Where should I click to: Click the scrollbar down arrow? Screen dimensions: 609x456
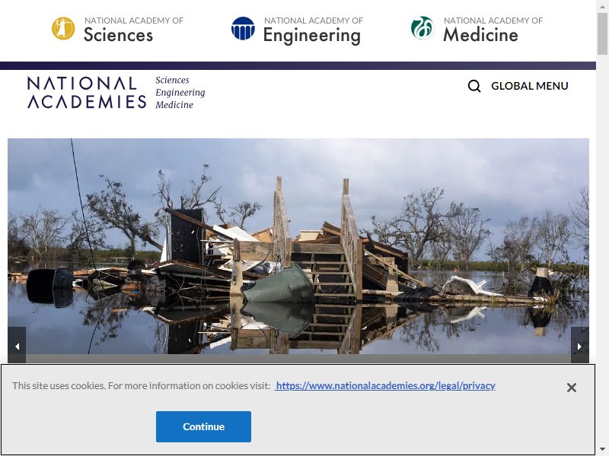pyautogui.click(x=603, y=450)
